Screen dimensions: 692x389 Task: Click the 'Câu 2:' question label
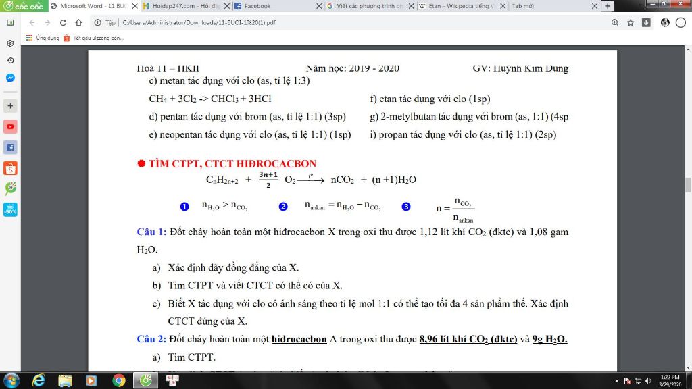pos(151,339)
